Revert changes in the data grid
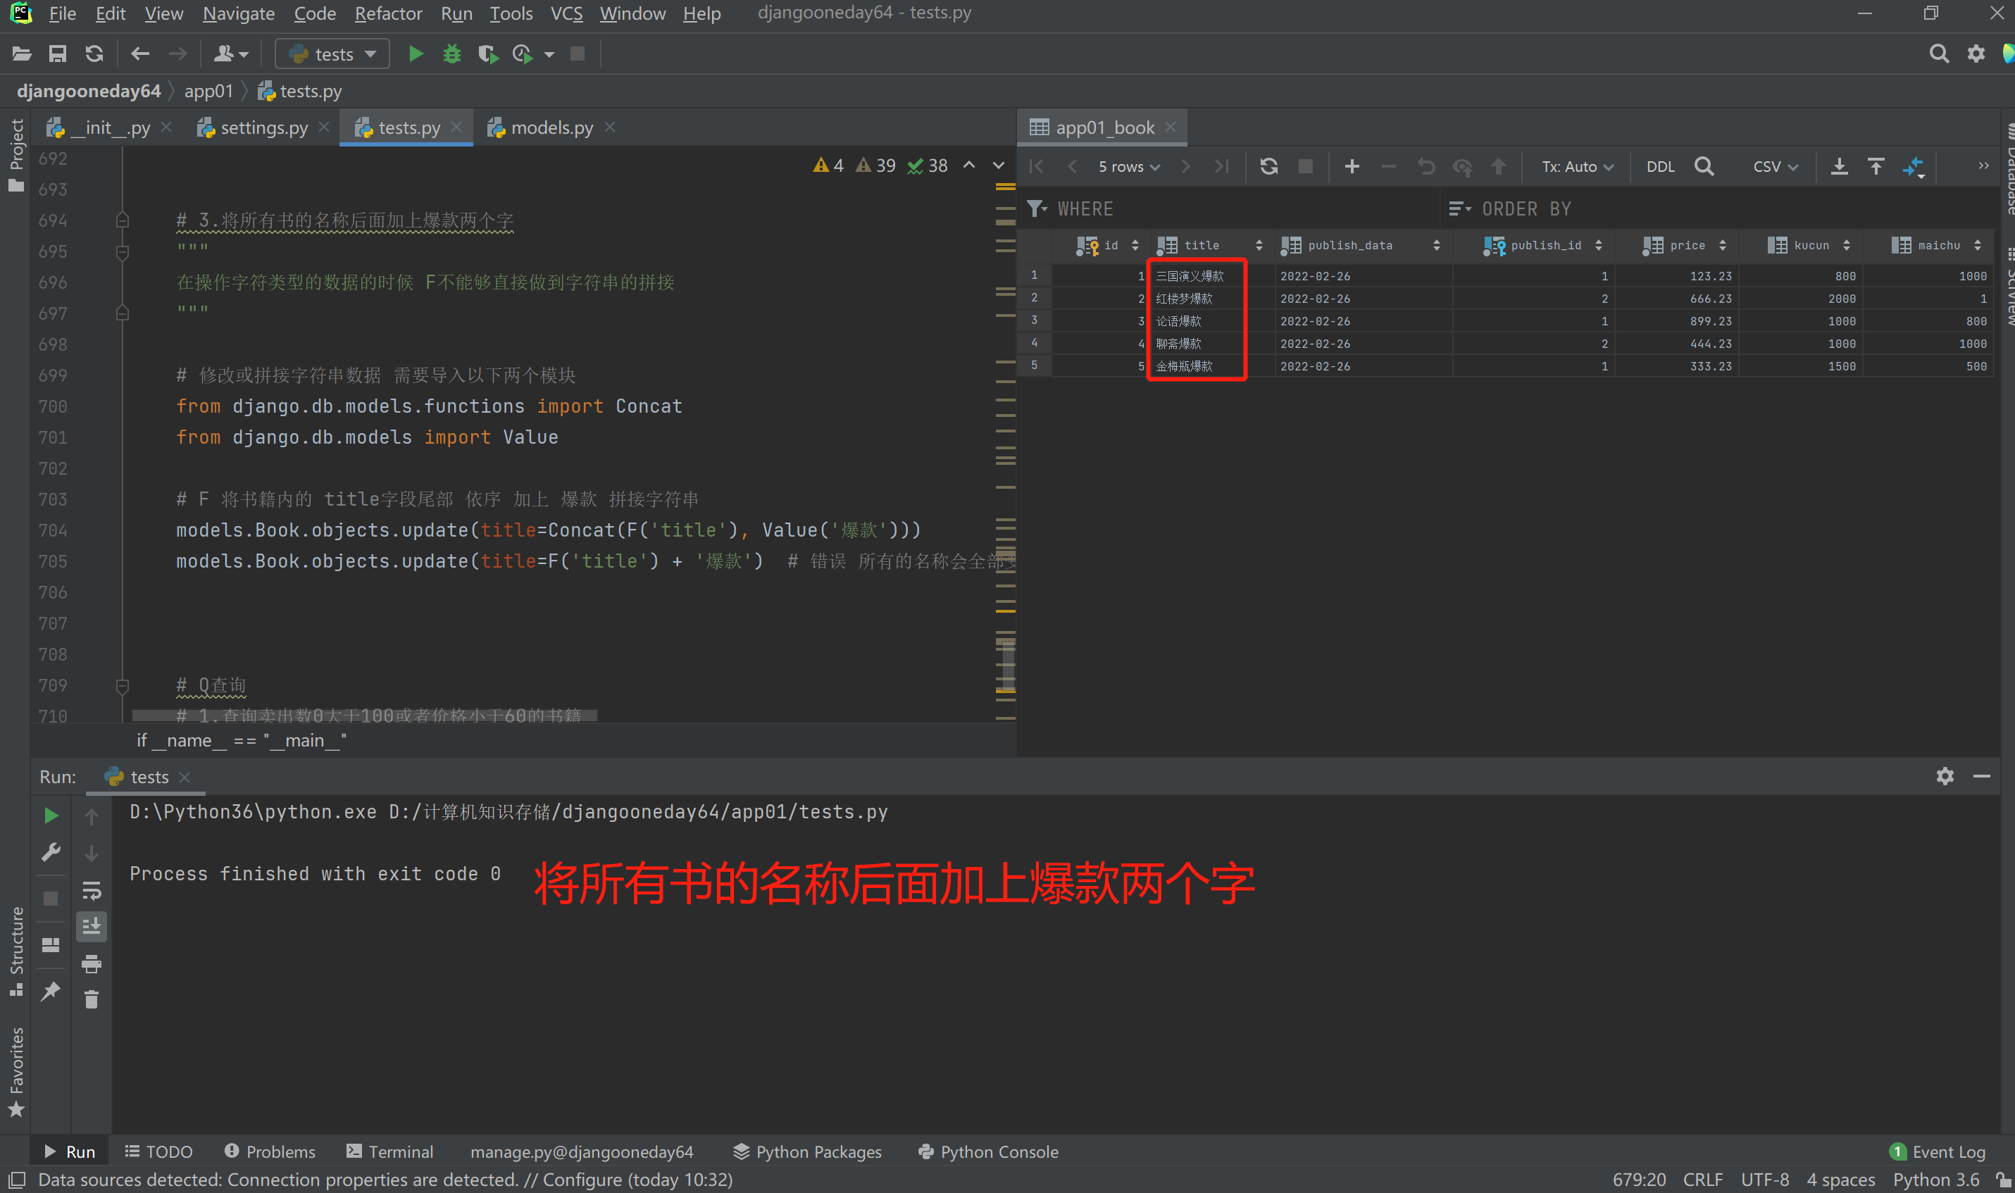This screenshot has width=2015, height=1193. pyautogui.click(x=1426, y=166)
